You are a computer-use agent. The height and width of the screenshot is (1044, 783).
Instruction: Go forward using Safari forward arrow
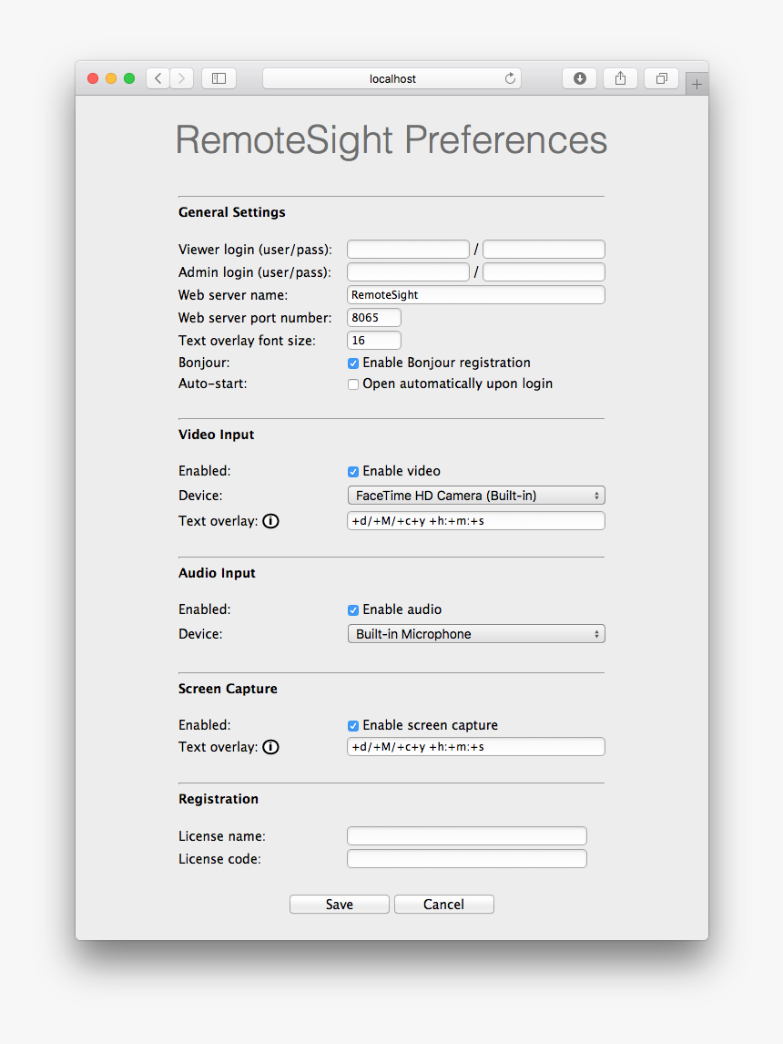click(181, 78)
